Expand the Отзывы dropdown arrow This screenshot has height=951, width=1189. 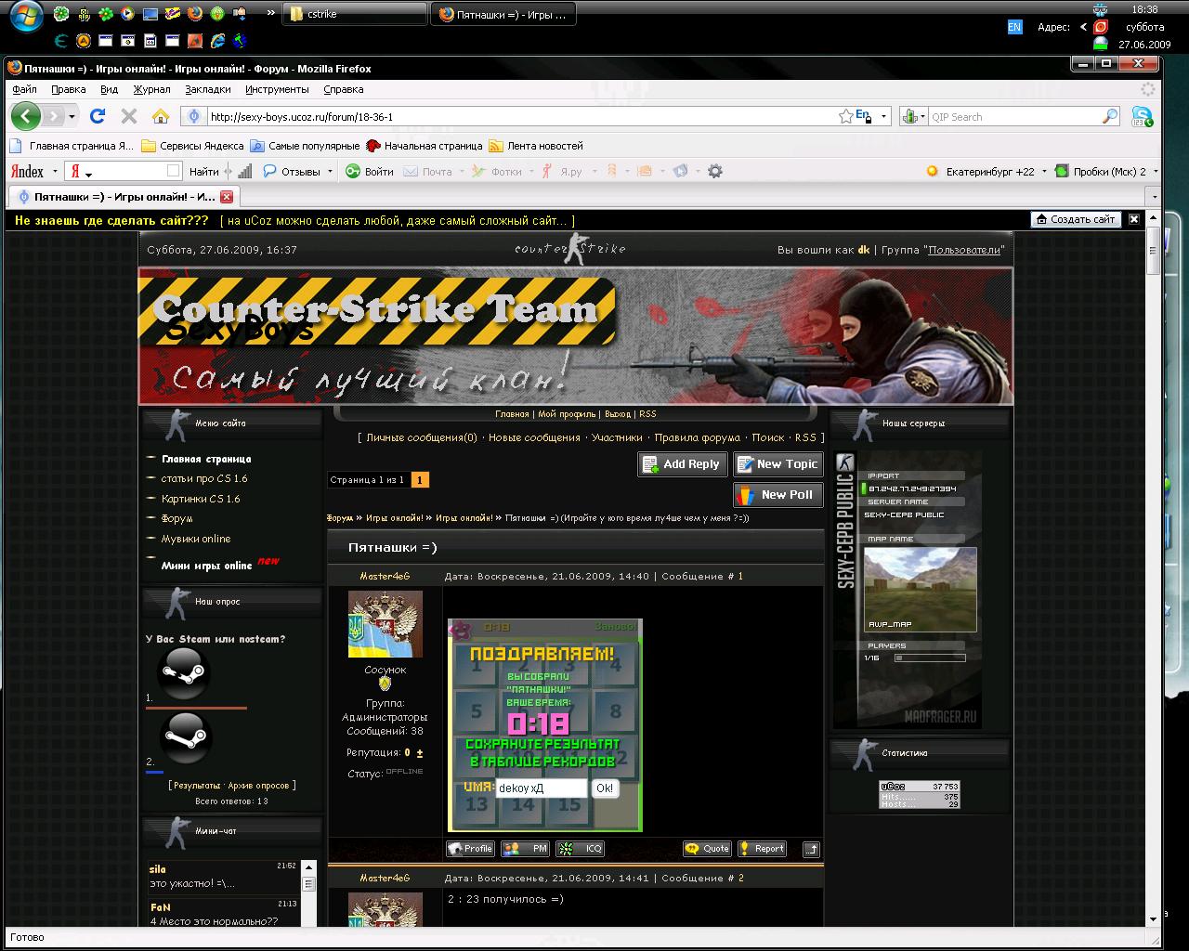[330, 171]
